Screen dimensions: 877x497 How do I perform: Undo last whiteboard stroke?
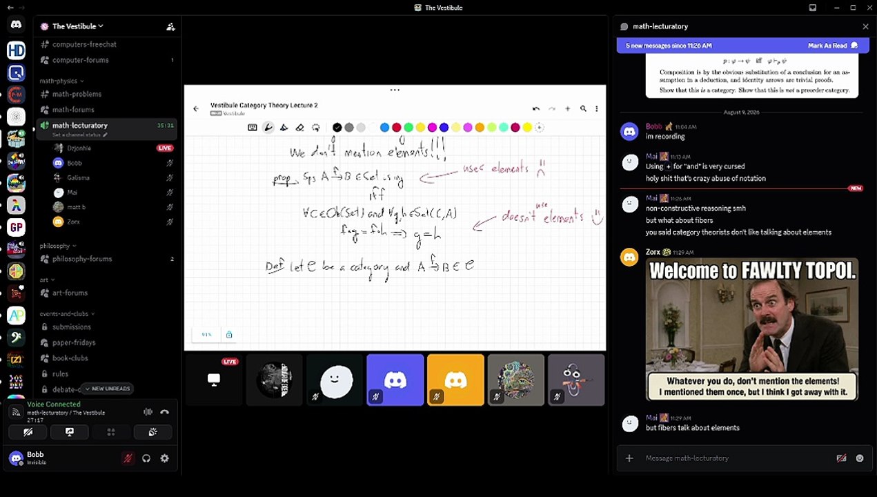[536, 108]
